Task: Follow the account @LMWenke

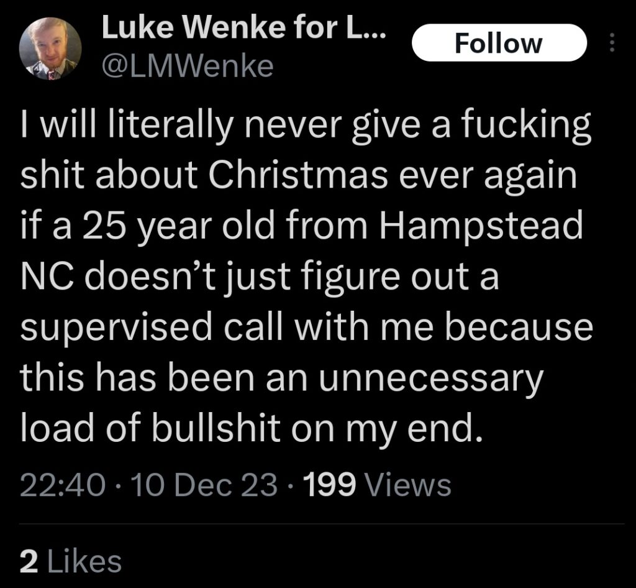Action: click(500, 42)
